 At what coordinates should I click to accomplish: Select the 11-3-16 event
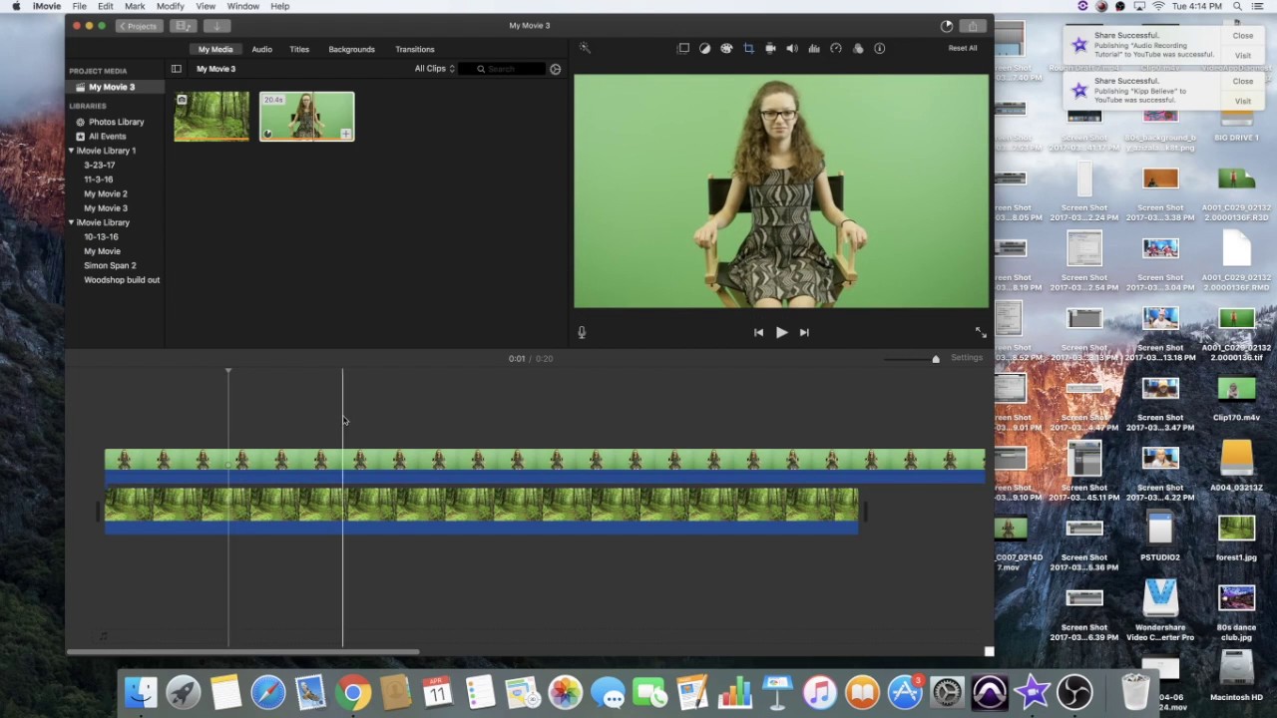tap(98, 179)
